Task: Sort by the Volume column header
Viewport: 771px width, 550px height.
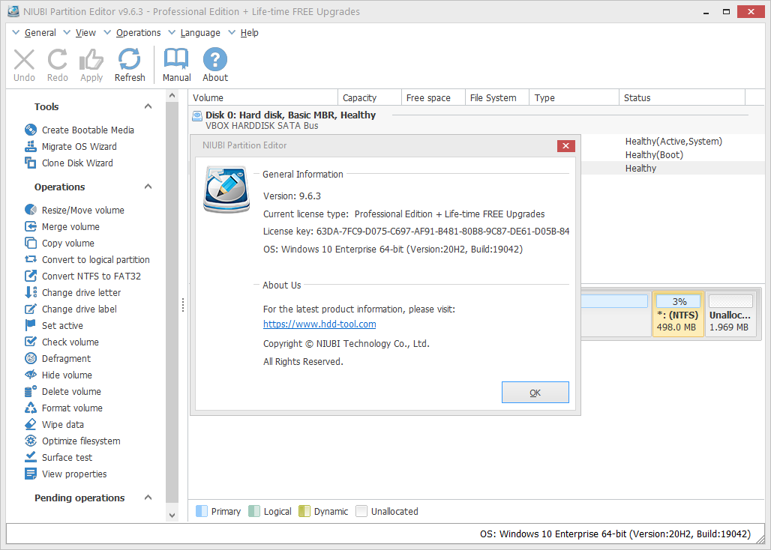Action: point(263,97)
